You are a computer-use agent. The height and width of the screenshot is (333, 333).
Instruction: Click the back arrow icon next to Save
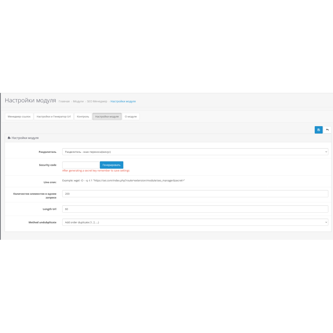point(328,130)
